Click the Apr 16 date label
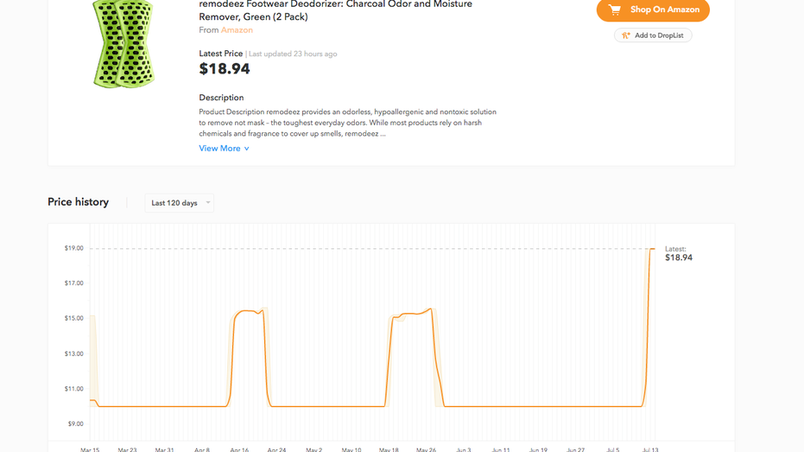The width and height of the screenshot is (804, 452). click(239, 449)
